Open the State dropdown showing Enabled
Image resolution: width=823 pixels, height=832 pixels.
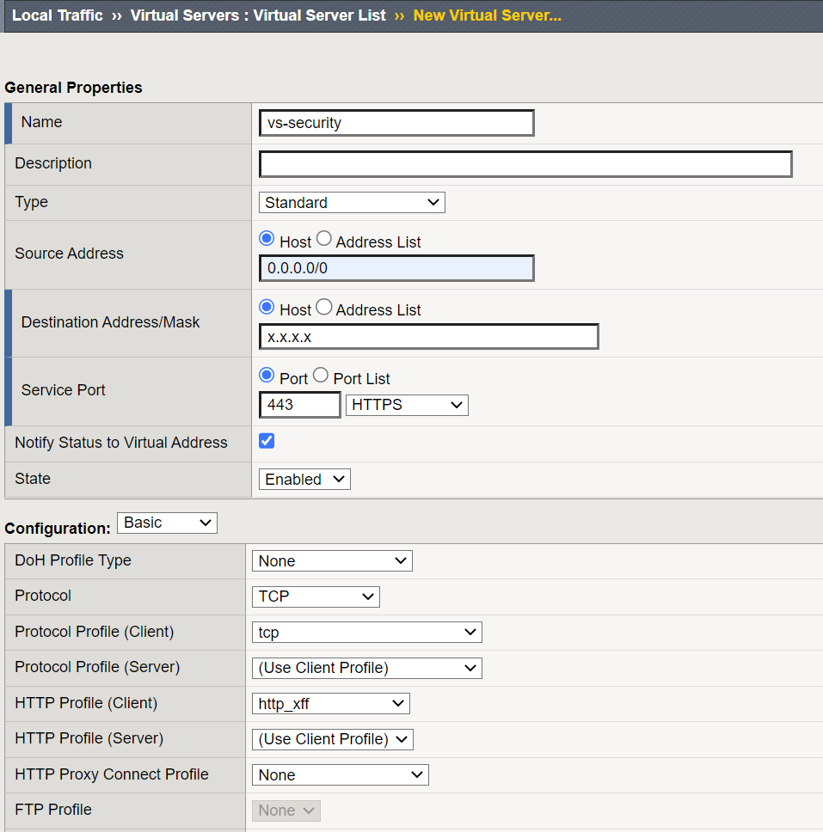[304, 479]
